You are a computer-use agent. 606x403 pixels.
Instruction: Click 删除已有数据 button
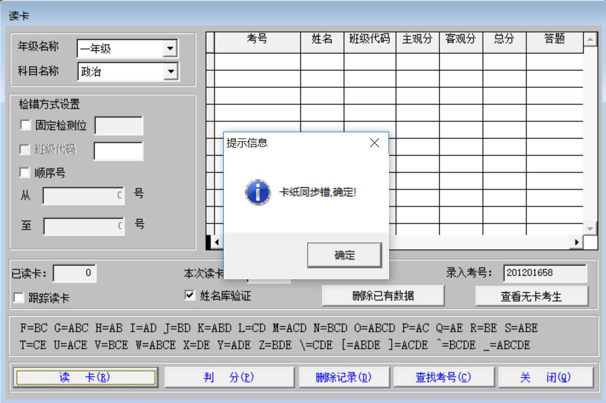click(383, 296)
